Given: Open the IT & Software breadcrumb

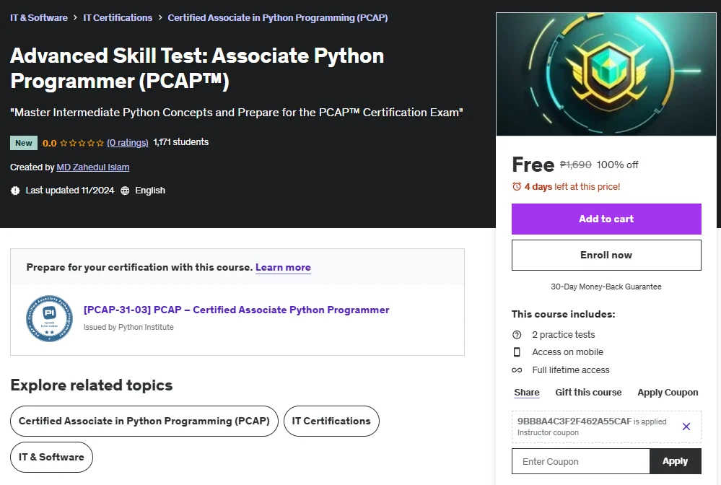Looking at the screenshot, I should [x=39, y=17].
